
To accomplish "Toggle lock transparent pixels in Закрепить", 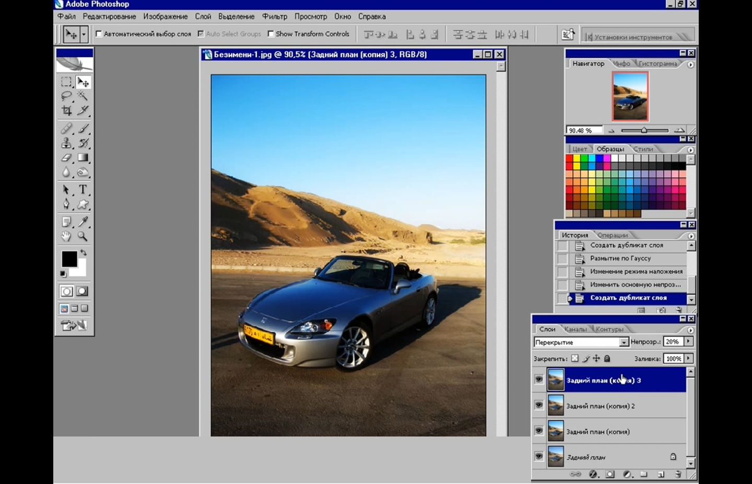I will 575,359.
